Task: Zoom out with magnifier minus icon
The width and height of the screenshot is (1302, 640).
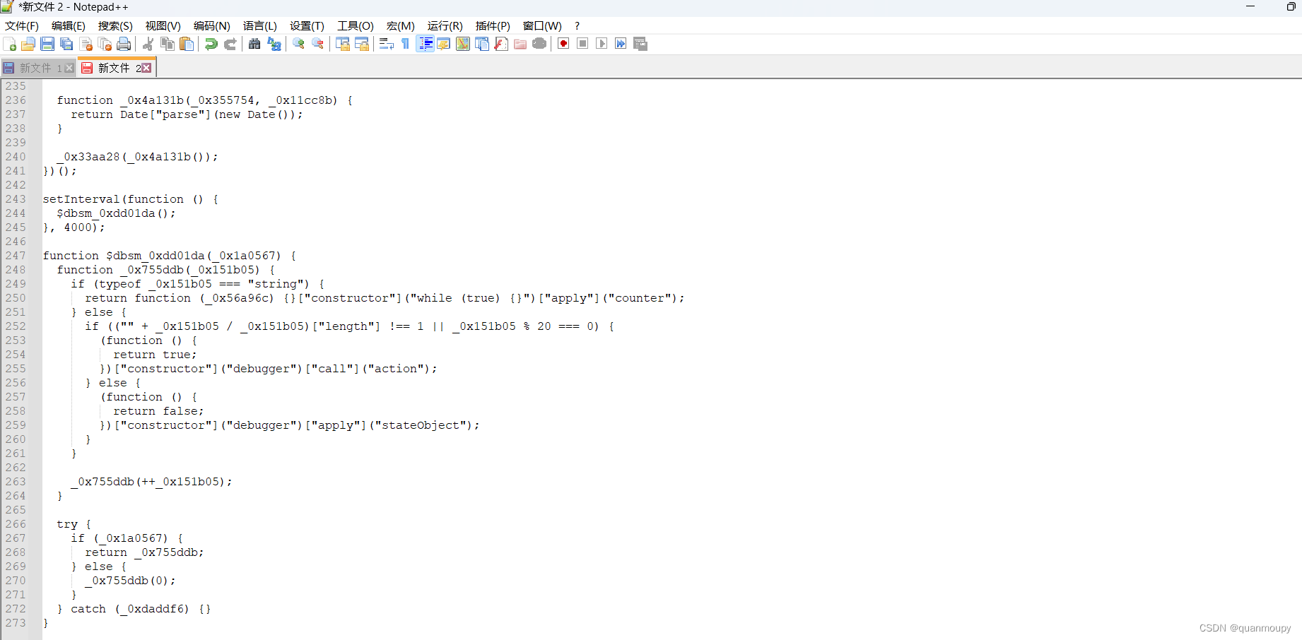Action: click(x=318, y=44)
